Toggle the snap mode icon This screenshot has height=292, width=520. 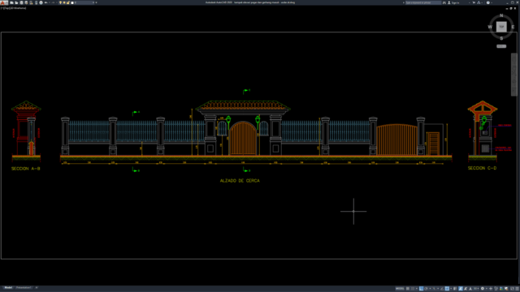coord(413,289)
